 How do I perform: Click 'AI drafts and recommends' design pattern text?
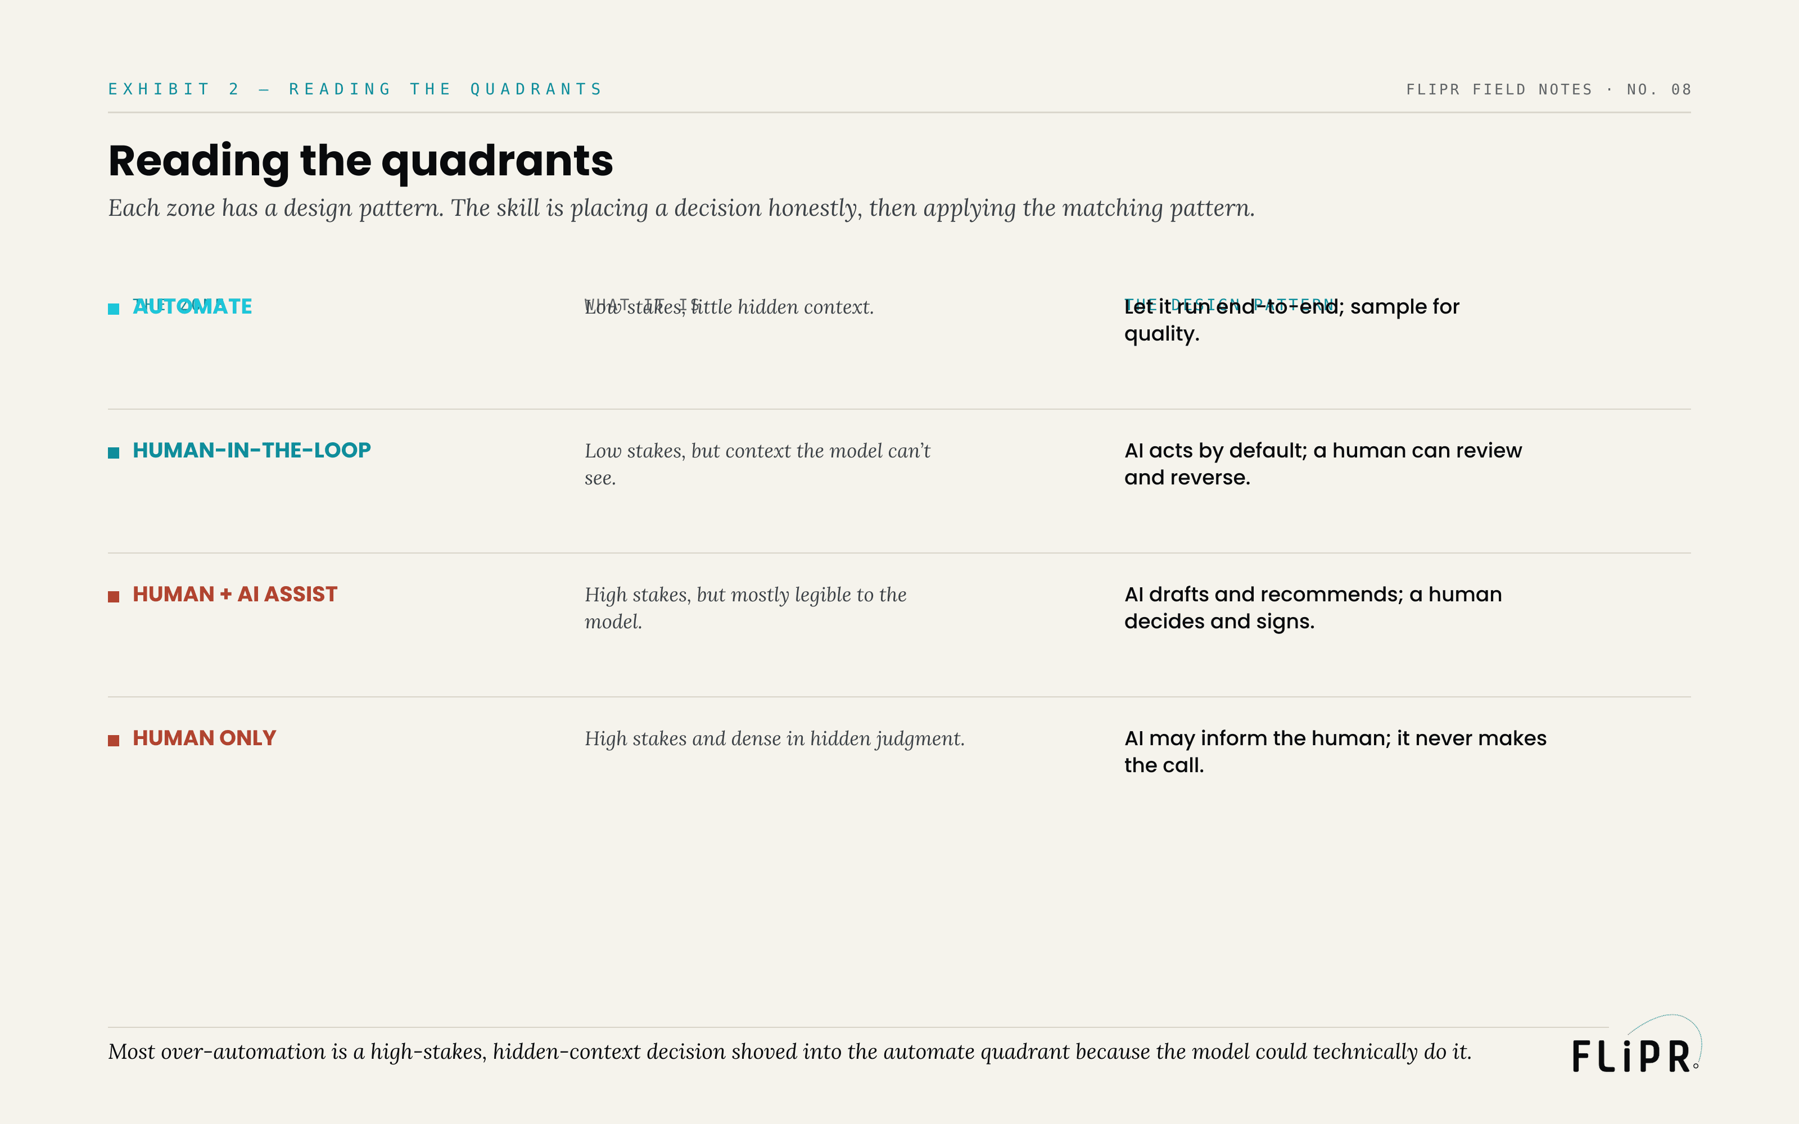[1313, 608]
